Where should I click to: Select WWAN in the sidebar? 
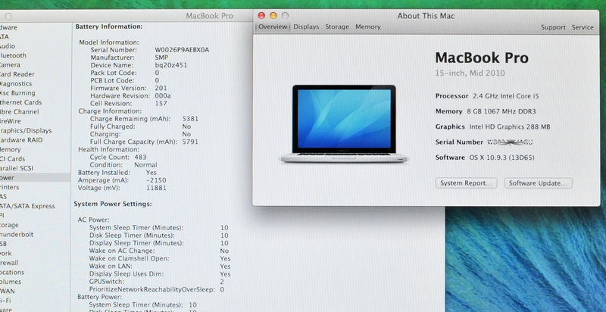tap(8, 291)
